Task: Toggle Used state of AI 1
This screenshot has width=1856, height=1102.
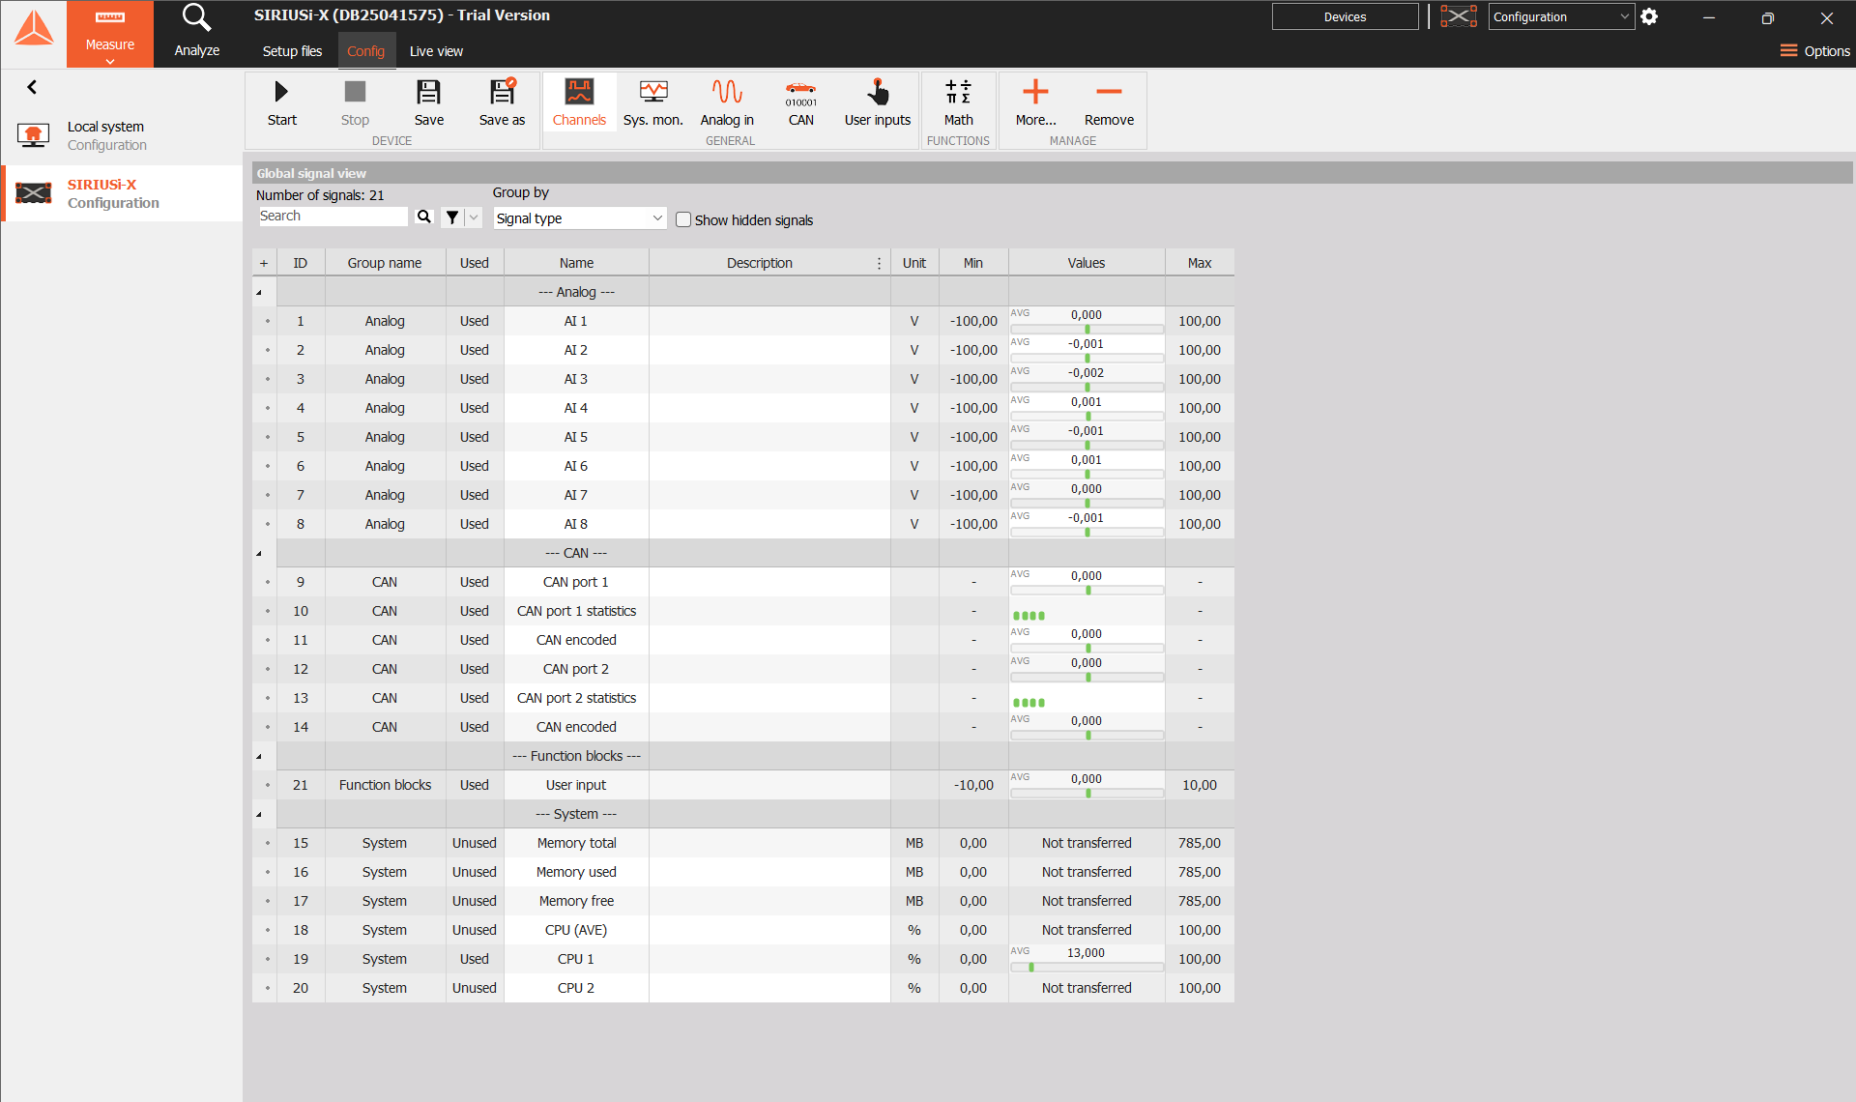Action: point(474,321)
